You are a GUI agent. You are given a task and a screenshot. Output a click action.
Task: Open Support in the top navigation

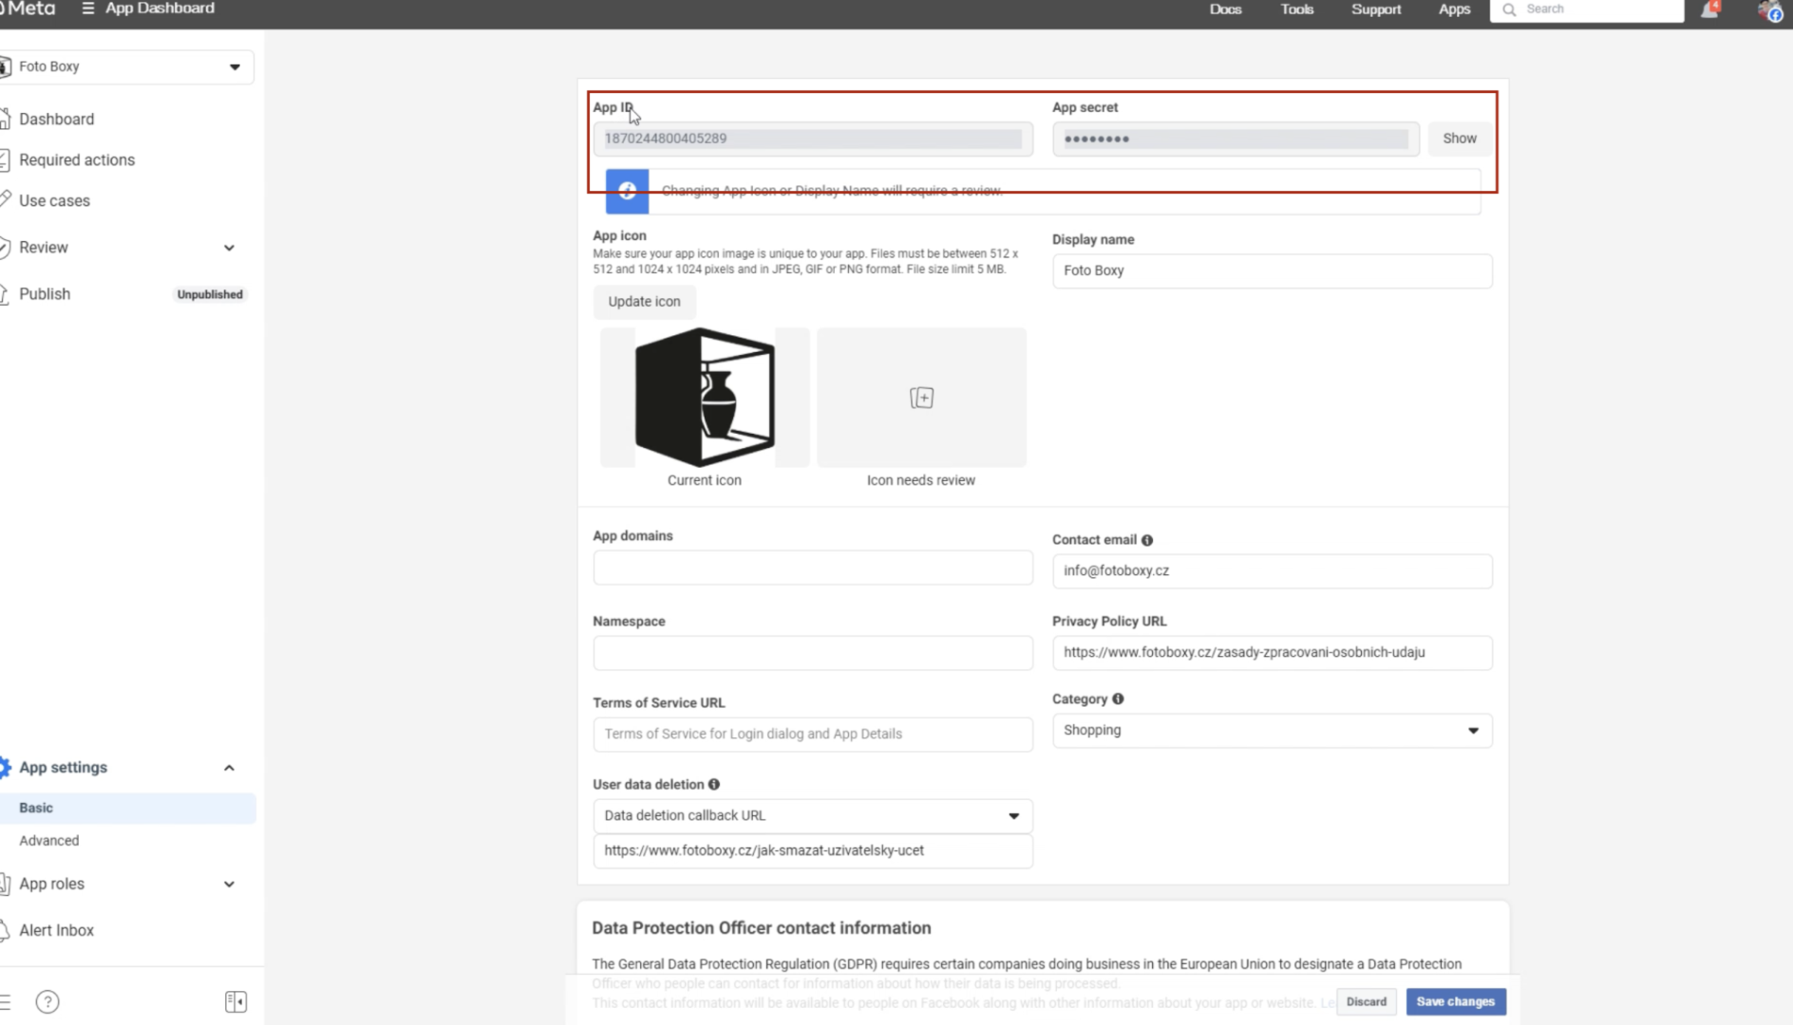coord(1376,9)
